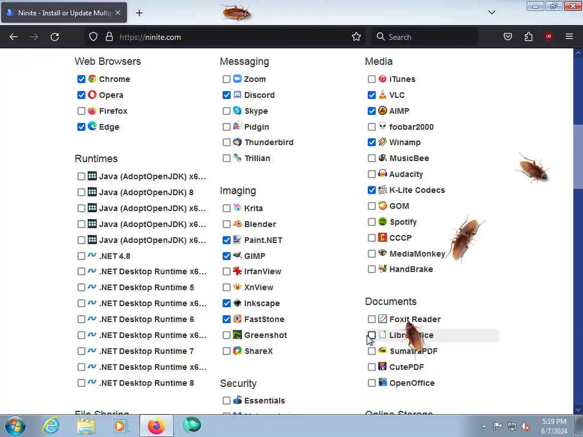583x437 pixels.
Task: Uncheck the Winamp checkbox
Action: click(371, 142)
